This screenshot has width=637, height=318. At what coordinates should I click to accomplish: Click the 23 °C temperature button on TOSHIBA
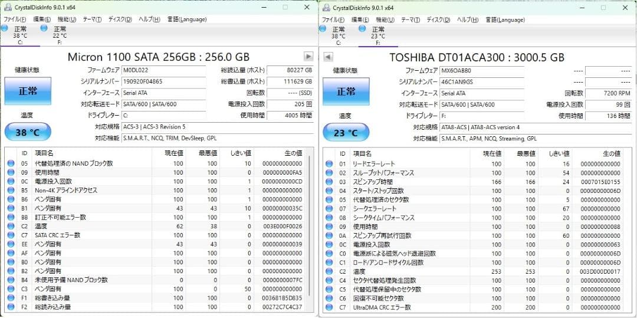(x=346, y=132)
